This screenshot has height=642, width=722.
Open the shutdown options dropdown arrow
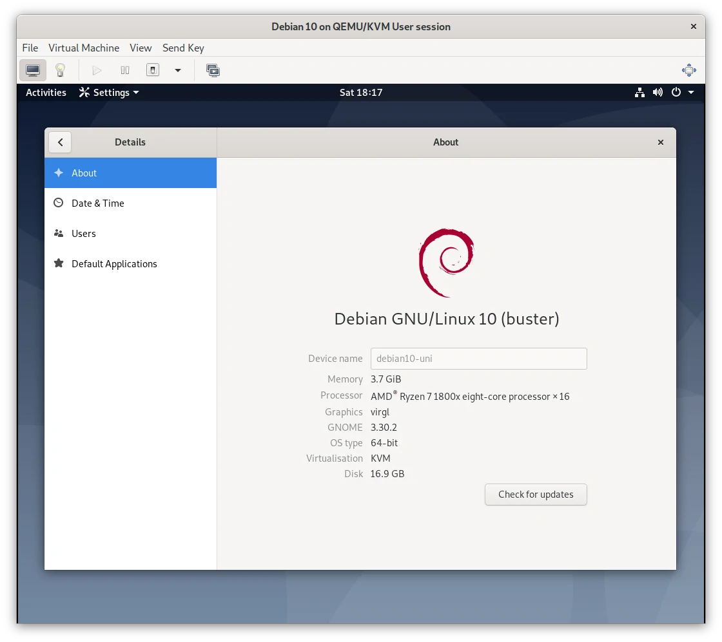(x=178, y=70)
